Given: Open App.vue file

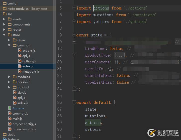Looking at the screenshot, I should coord(18,108).
